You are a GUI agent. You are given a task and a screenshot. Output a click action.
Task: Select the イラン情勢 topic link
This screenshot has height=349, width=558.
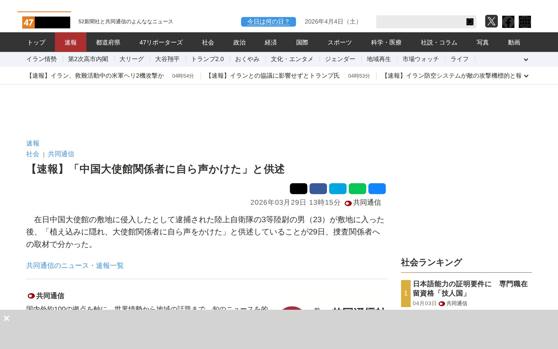click(x=42, y=59)
